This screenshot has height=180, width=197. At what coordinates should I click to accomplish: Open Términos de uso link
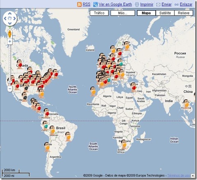[x=179, y=175]
